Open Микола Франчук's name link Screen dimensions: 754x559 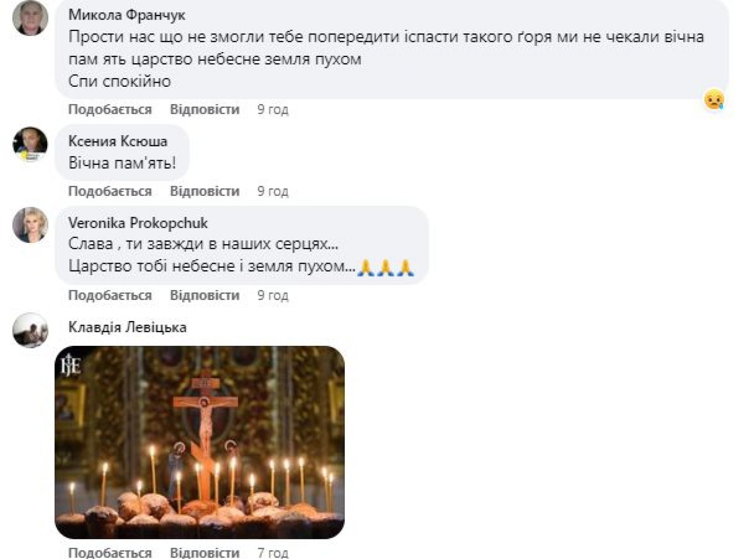click(x=127, y=15)
